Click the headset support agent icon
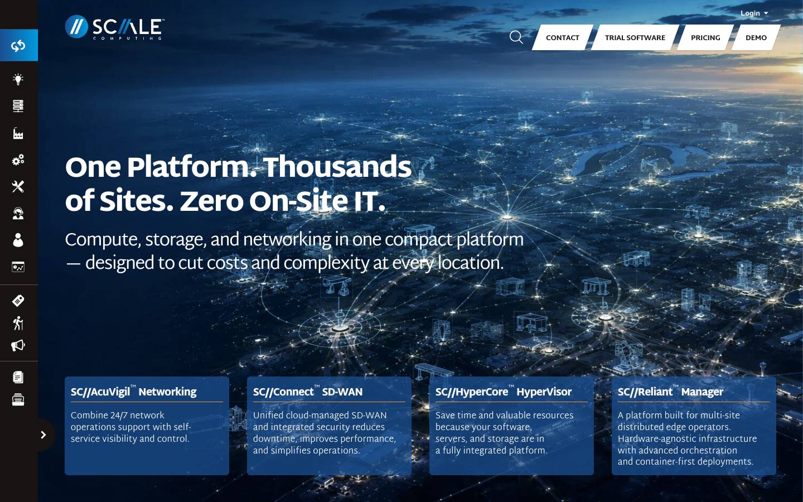This screenshot has width=803, height=502. tap(18, 214)
